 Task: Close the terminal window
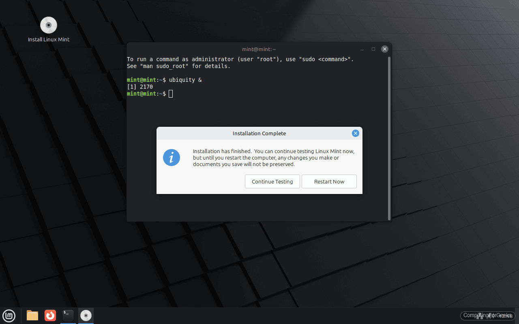coord(384,49)
